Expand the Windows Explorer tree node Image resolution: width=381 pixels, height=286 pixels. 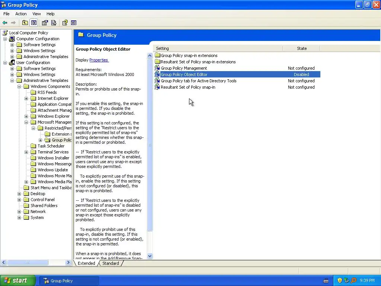pyautogui.click(x=26, y=116)
